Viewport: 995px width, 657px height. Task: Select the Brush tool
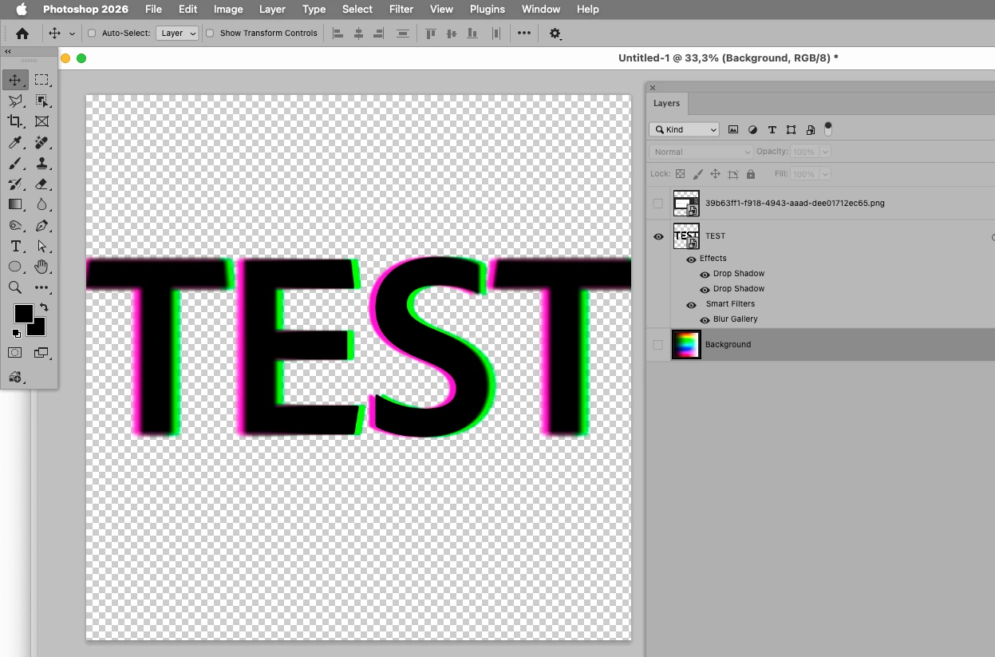coord(15,163)
